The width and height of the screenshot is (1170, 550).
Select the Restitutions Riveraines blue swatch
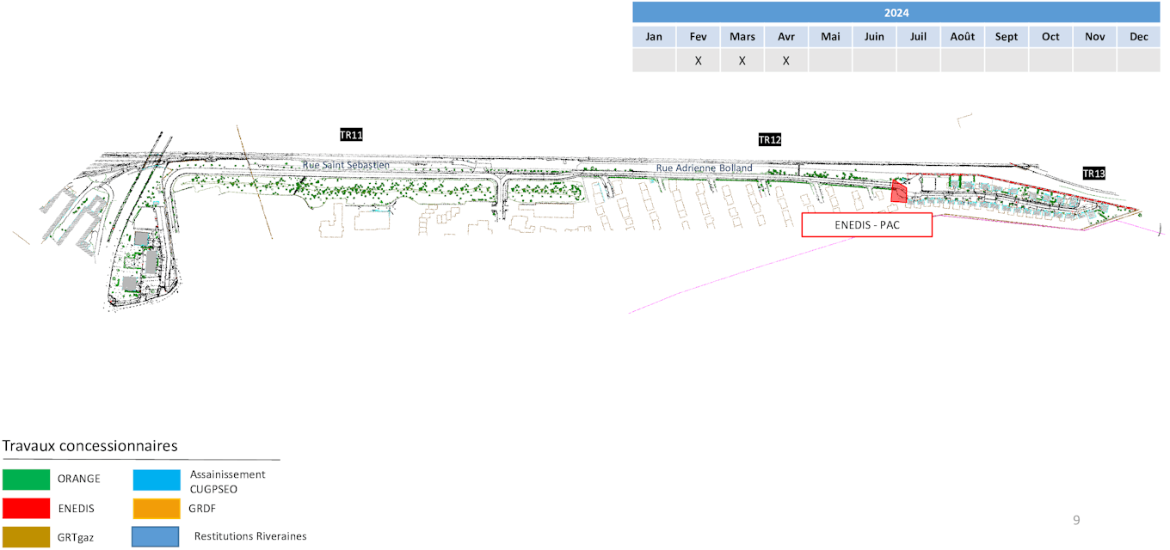coord(156,536)
